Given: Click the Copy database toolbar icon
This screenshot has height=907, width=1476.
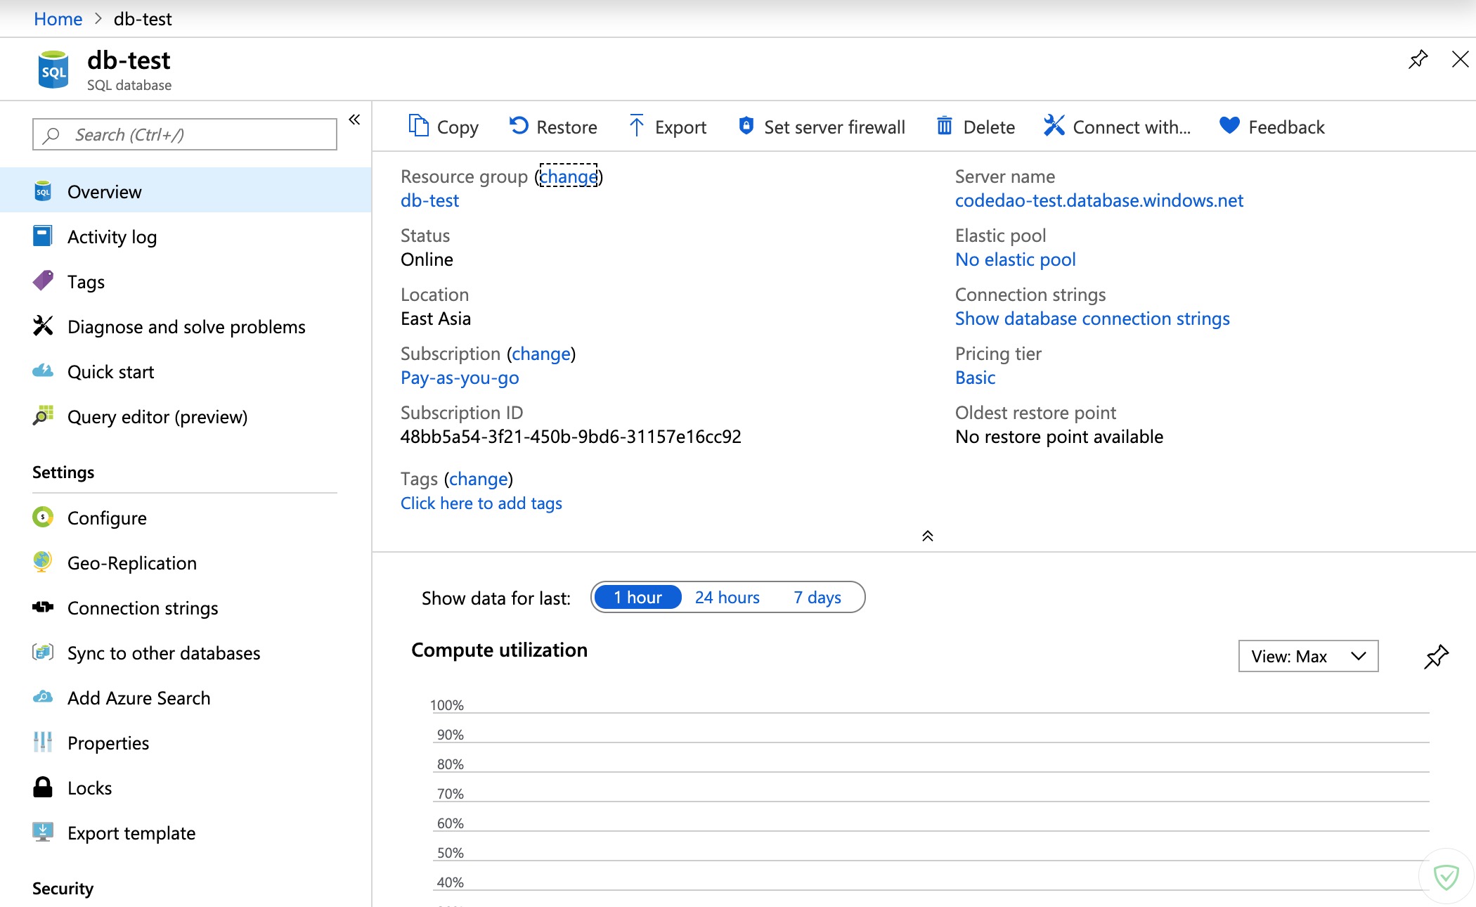Looking at the screenshot, I should pyautogui.click(x=419, y=127).
